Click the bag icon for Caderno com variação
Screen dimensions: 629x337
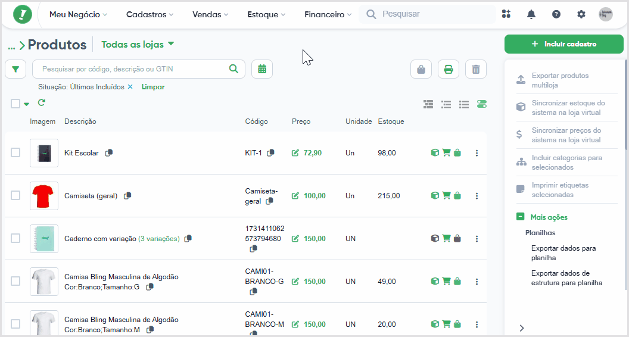(457, 238)
